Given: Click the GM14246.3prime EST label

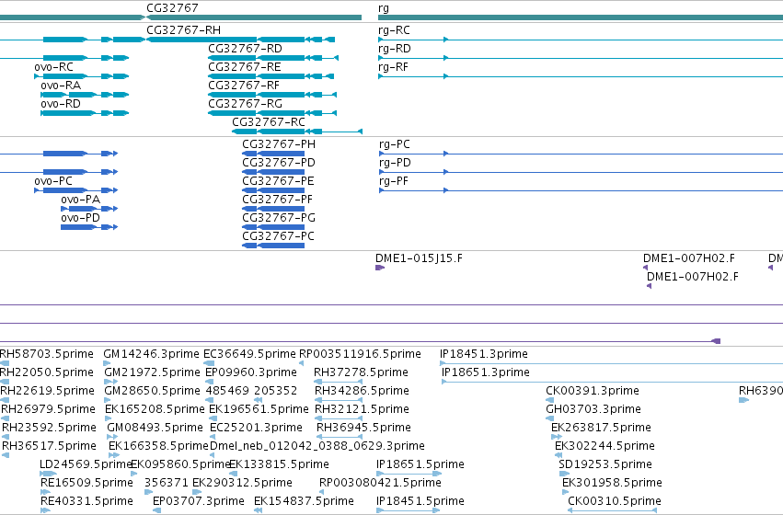Looking at the screenshot, I should tap(151, 354).
